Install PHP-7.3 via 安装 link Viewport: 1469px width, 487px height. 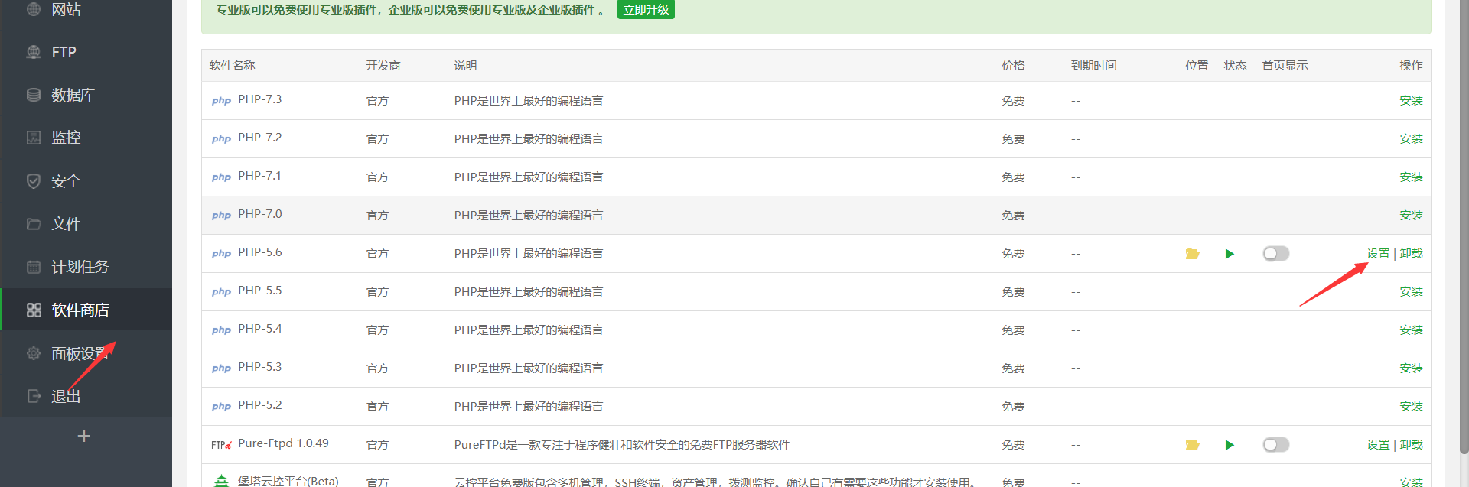[x=1411, y=101]
